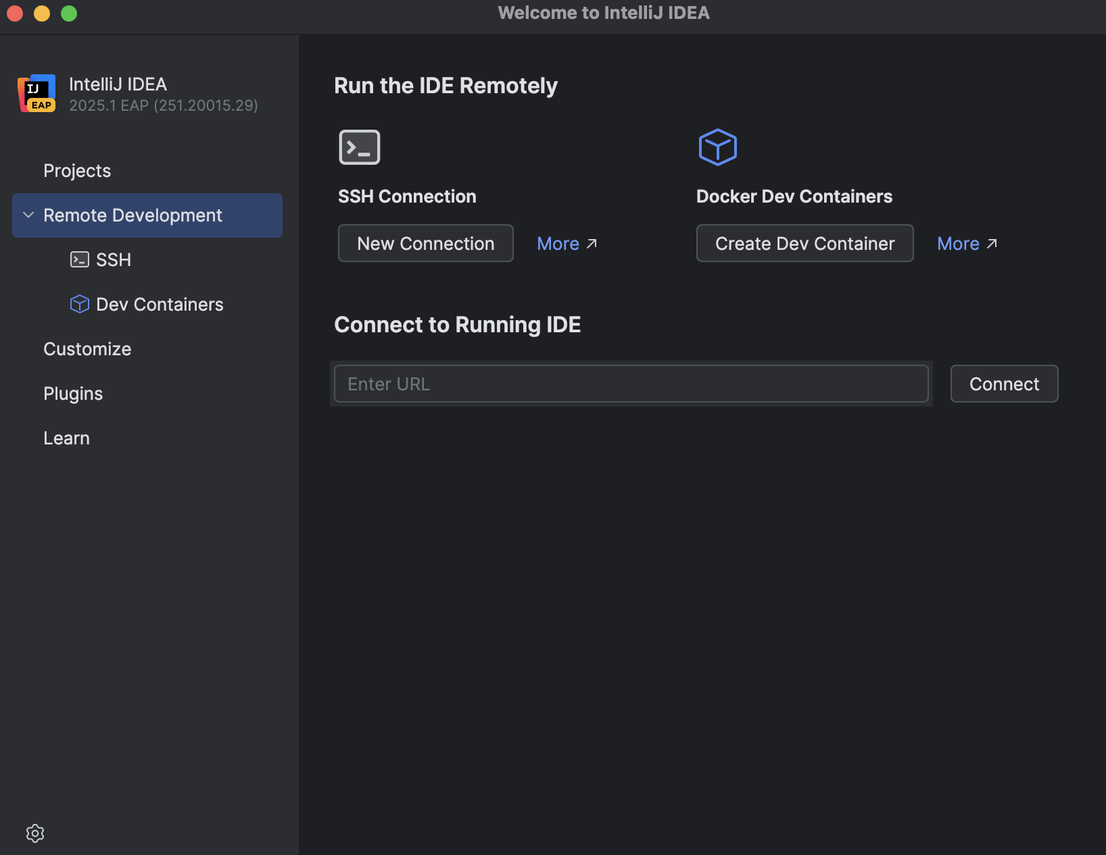This screenshot has height=855, width=1106.
Task: Select Dev Containers under Remote Development
Action: point(160,304)
